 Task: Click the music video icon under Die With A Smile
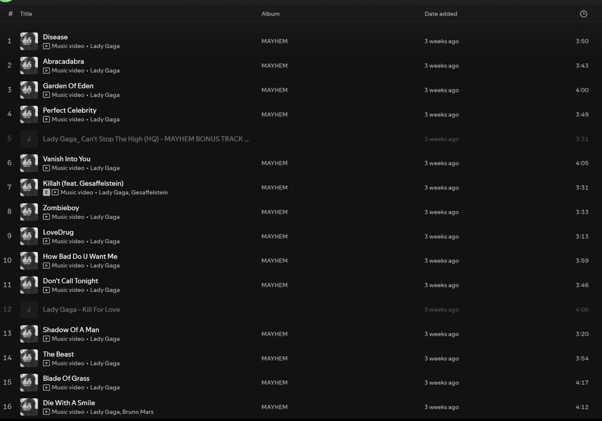point(46,412)
